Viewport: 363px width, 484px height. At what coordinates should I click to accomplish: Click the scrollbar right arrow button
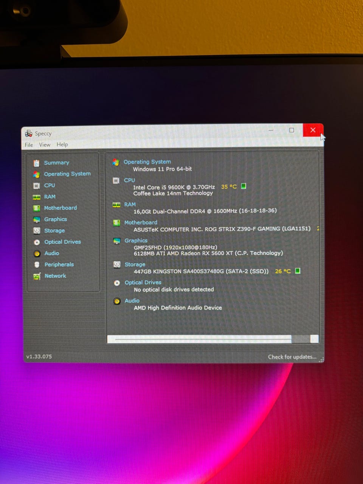(314, 339)
